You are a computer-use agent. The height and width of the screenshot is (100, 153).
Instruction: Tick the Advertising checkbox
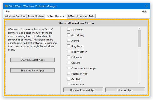point(69,35)
